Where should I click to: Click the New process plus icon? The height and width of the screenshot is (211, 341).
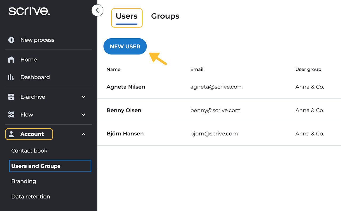(x=11, y=40)
